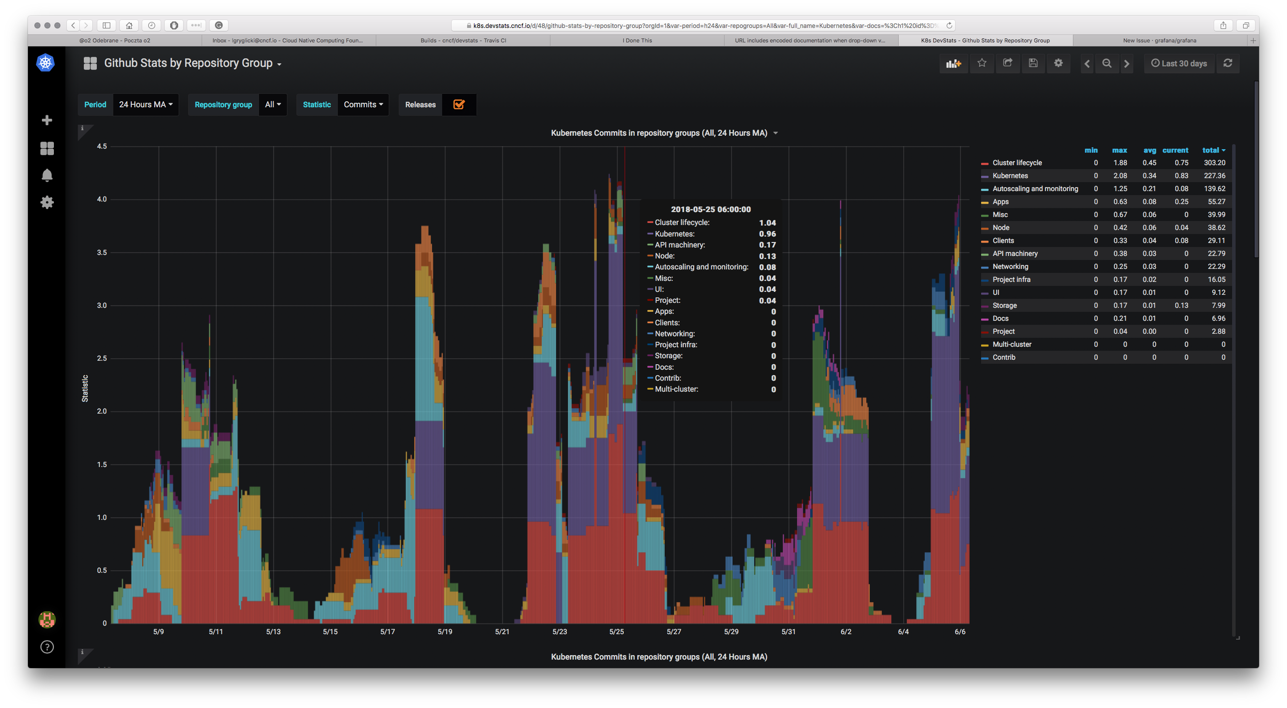The height and width of the screenshot is (708, 1287).
Task: Click the page vertical scrollbar
Action: pyautogui.click(x=1256, y=170)
